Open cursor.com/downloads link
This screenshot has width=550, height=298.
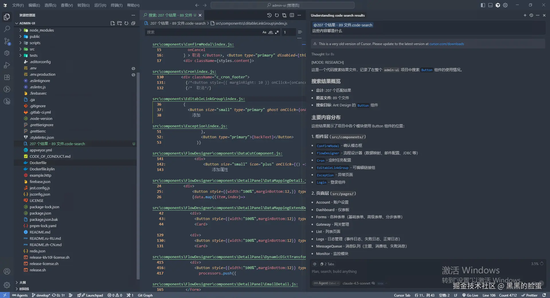[x=447, y=44]
